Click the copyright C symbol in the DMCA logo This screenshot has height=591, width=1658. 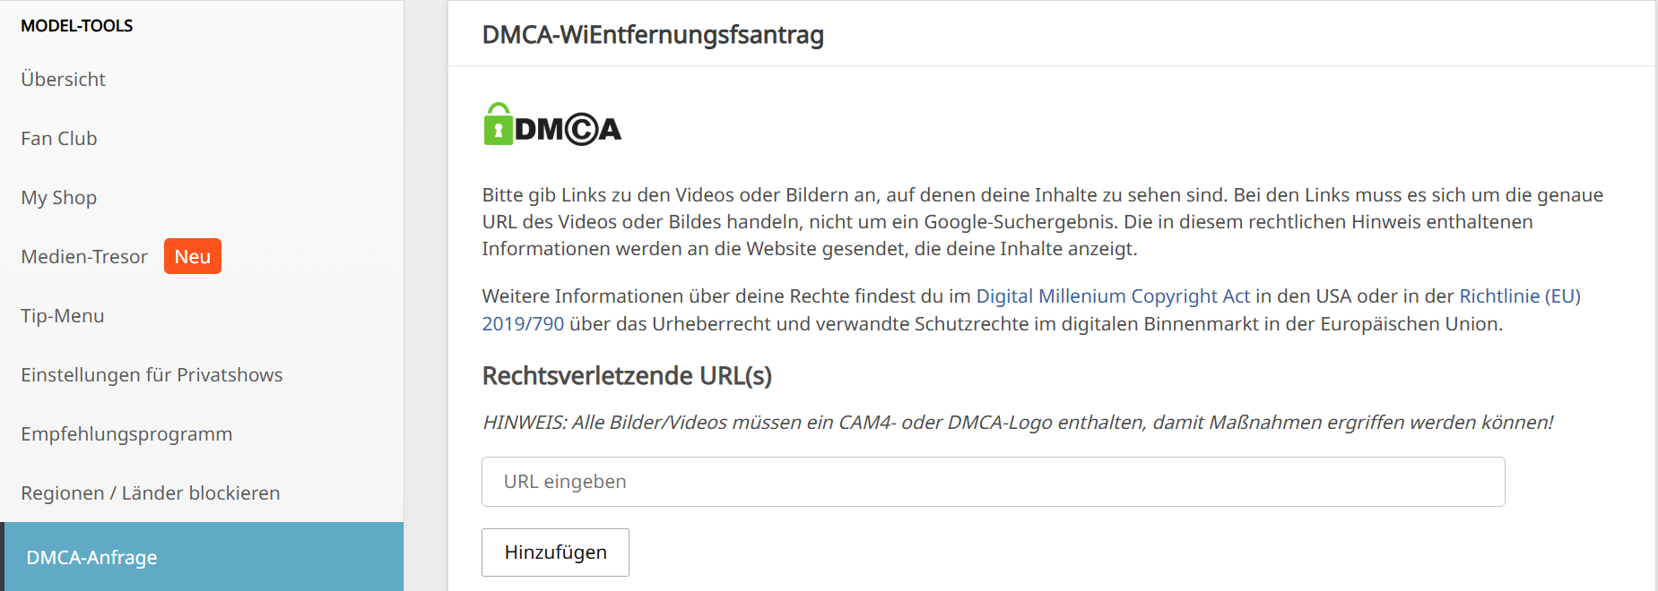581,130
